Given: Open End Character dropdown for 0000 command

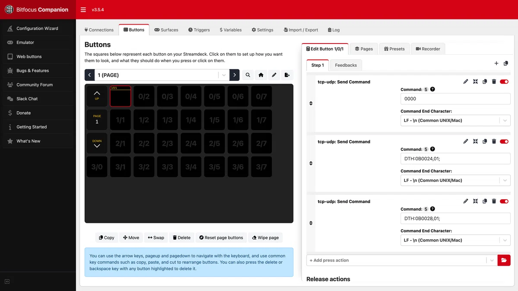Looking at the screenshot, I should (455, 121).
